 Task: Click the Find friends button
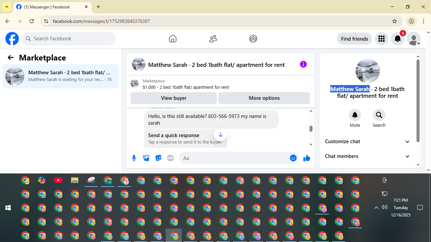(x=355, y=39)
